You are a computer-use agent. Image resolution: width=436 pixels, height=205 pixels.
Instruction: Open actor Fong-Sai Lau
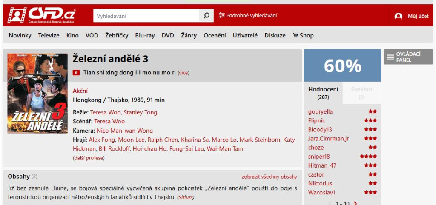point(186,148)
